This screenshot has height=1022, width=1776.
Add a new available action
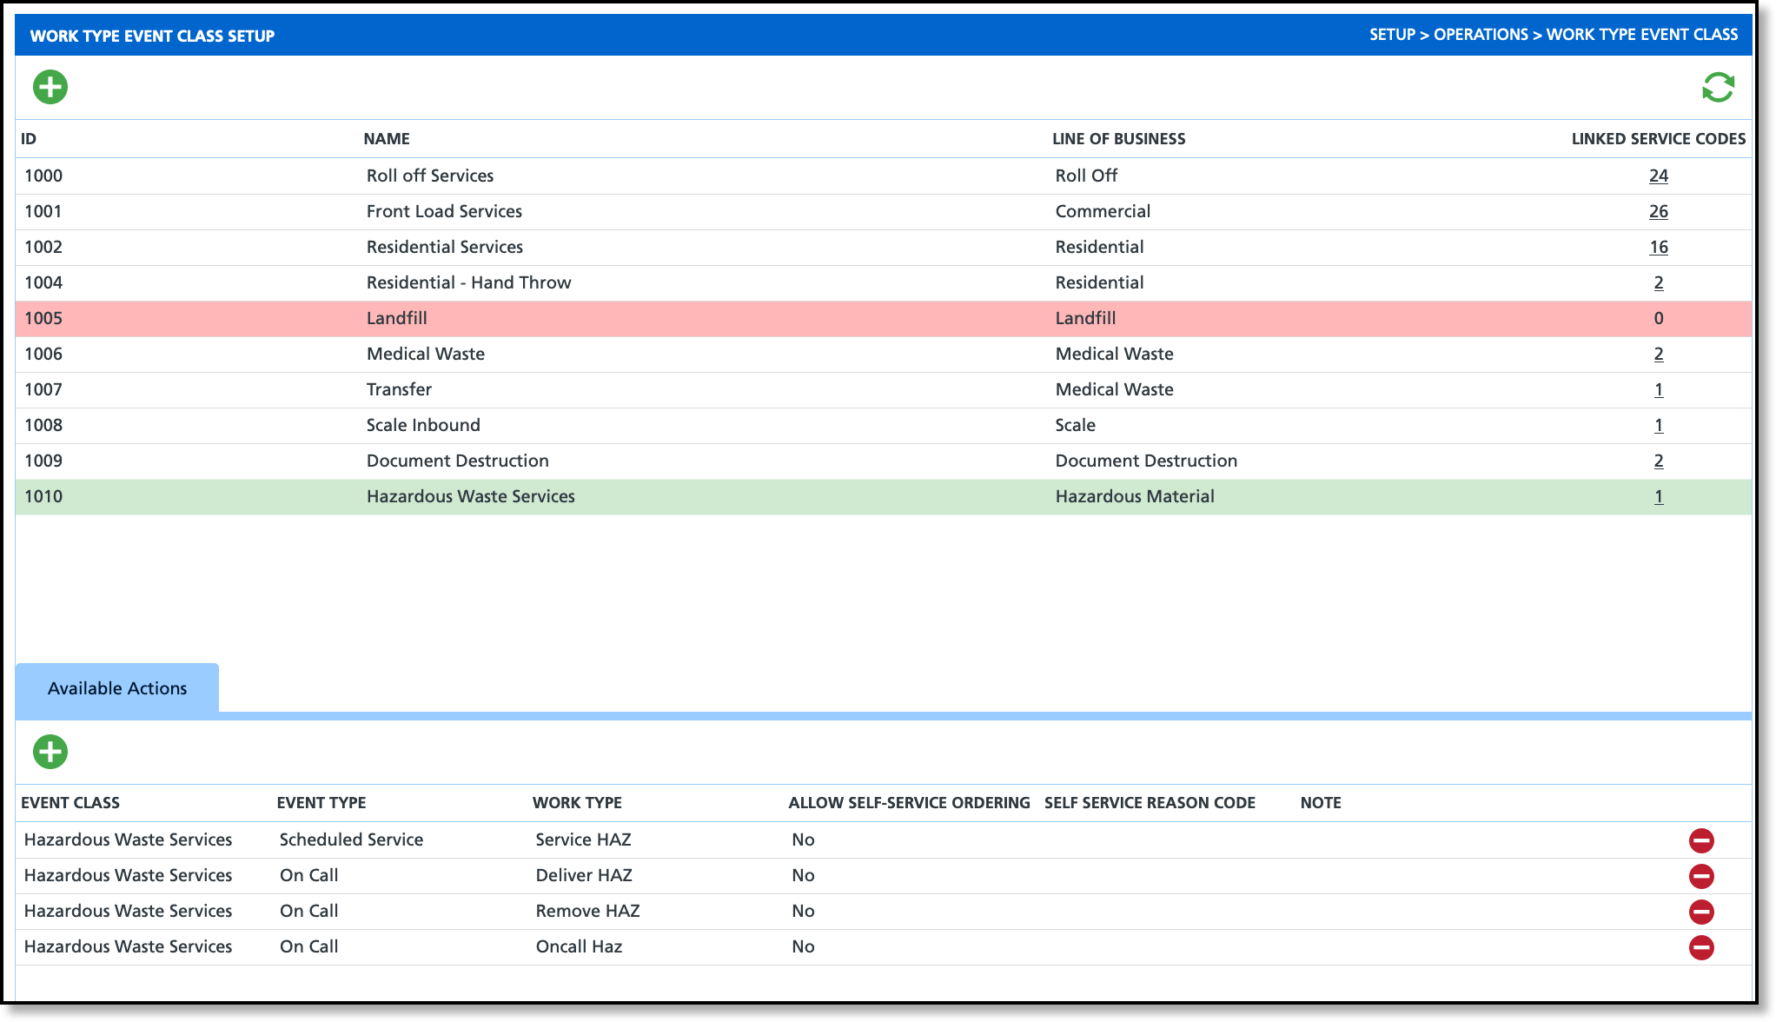tap(50, 752)
